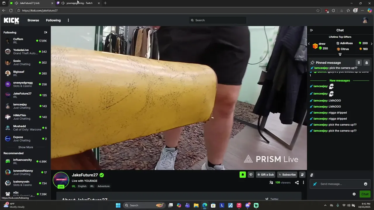Screen dimensions: 374x210
Task: Click the viewers count icon
Action: click(x=271, y=183)
